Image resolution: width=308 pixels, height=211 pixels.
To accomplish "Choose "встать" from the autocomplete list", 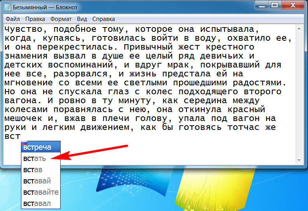I will pos(35,159).
